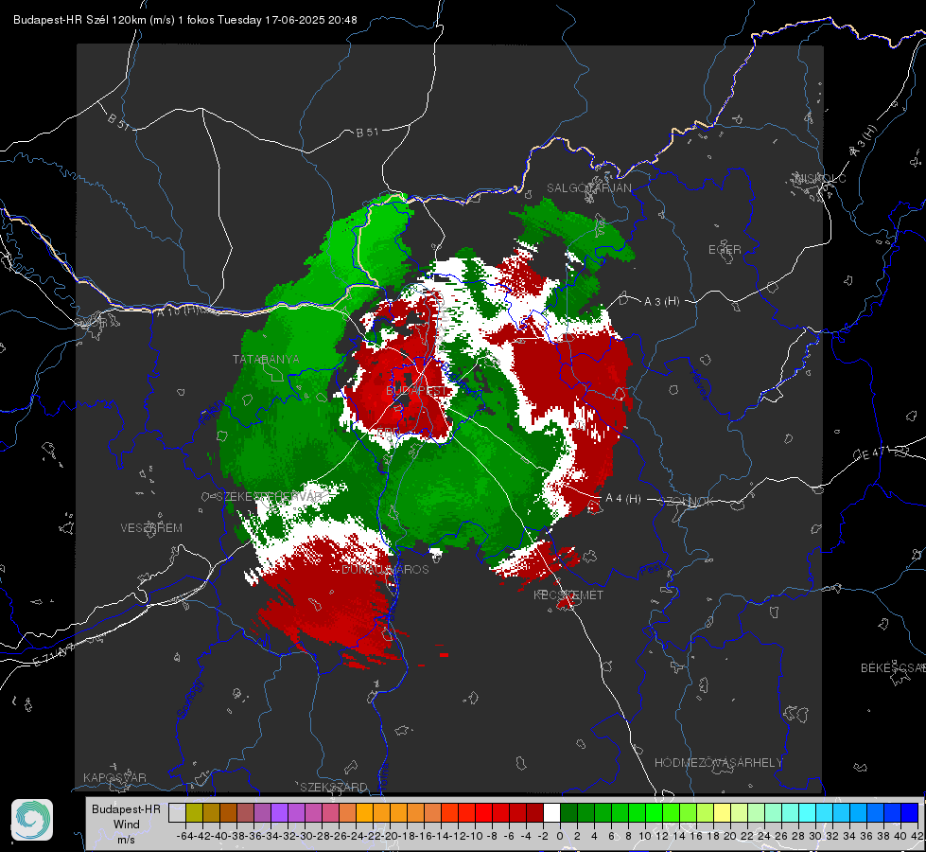Select the deep blue swatch at the legend's right end
This screenshot has width=926, height=852.
(910, 813)
